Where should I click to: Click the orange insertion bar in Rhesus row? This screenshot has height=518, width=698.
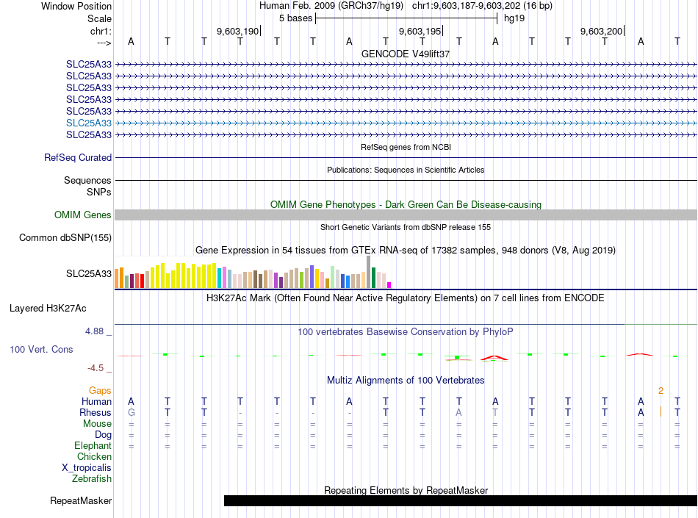pyautogui.click(x=661, y=411)
